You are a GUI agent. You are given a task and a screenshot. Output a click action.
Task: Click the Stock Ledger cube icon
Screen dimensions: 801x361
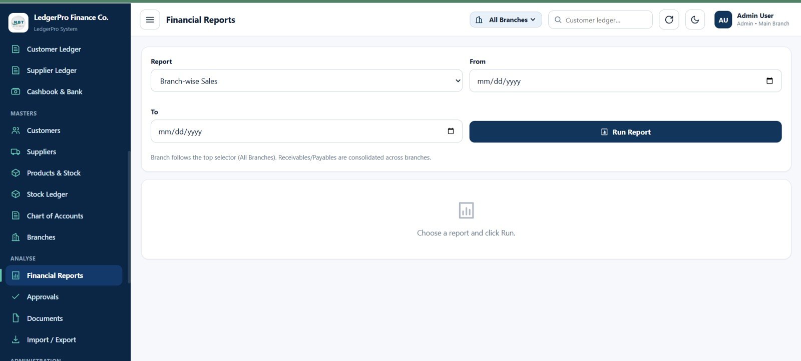coord(16,194)
